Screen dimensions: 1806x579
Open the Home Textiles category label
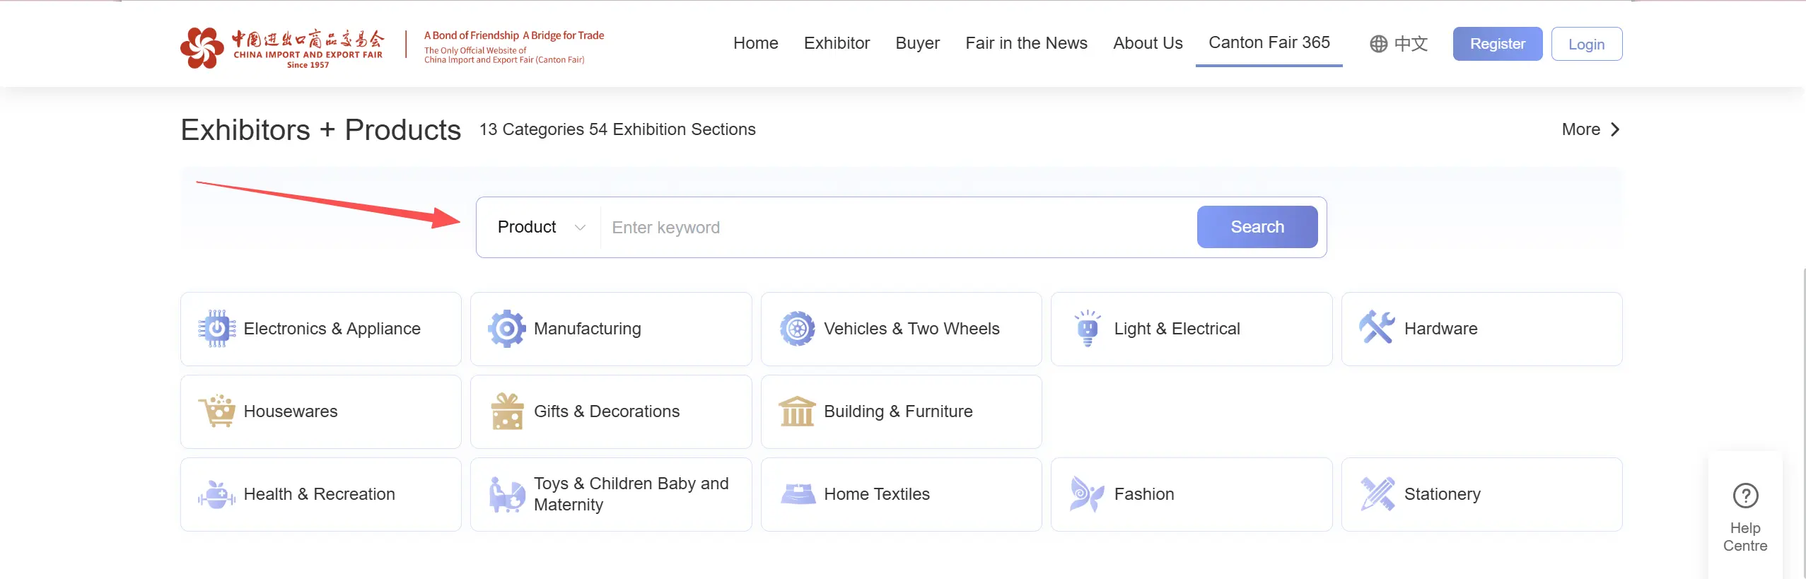(x=877, y=494)
